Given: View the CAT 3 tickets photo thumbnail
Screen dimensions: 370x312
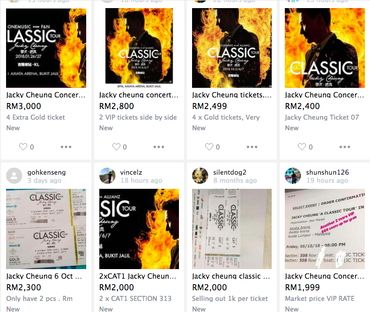Looking at the screenshot, I should (x=232, y=229).
